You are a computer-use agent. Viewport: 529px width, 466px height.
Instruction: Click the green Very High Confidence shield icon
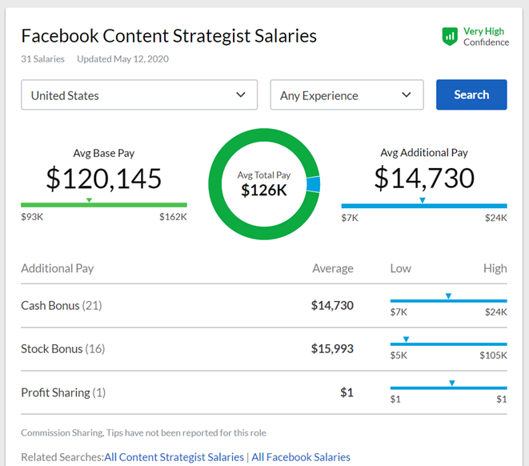pos(450,36)
